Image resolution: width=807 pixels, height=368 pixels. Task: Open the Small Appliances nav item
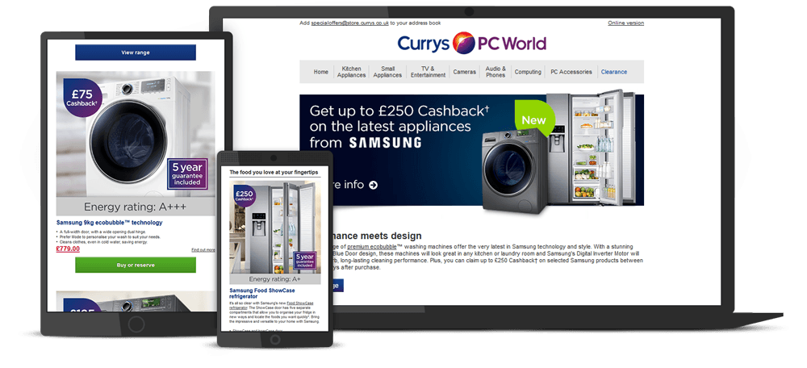(387, 72)
